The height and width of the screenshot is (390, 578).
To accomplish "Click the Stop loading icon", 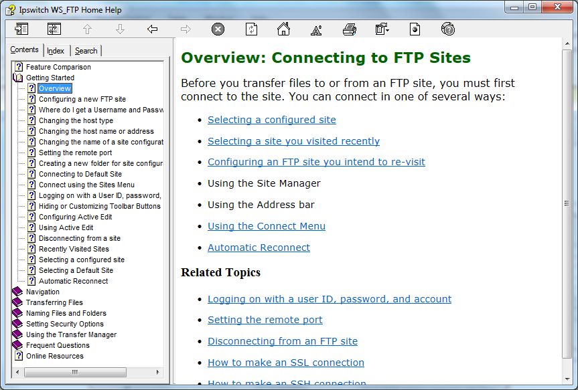I will click(x=218, y=29).
